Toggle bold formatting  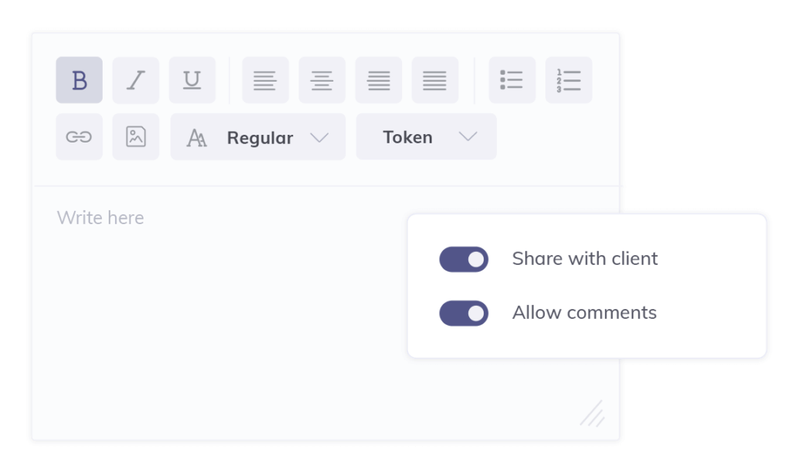tap(79, 80)
